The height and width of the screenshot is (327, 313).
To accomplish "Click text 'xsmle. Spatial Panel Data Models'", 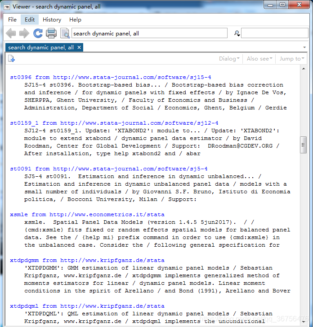I will point(84,222).
